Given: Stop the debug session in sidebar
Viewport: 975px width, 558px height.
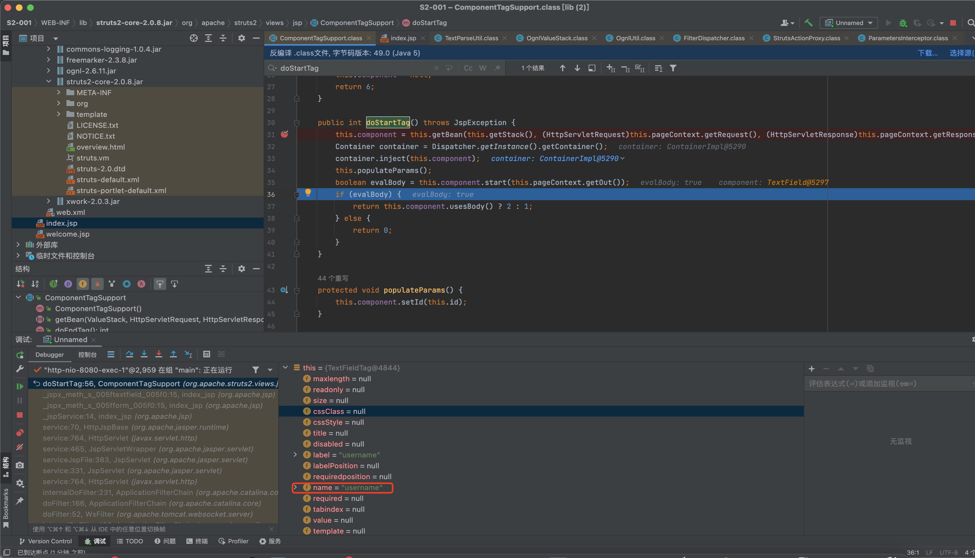Looking at the screenshot, I should pos(20,415).
